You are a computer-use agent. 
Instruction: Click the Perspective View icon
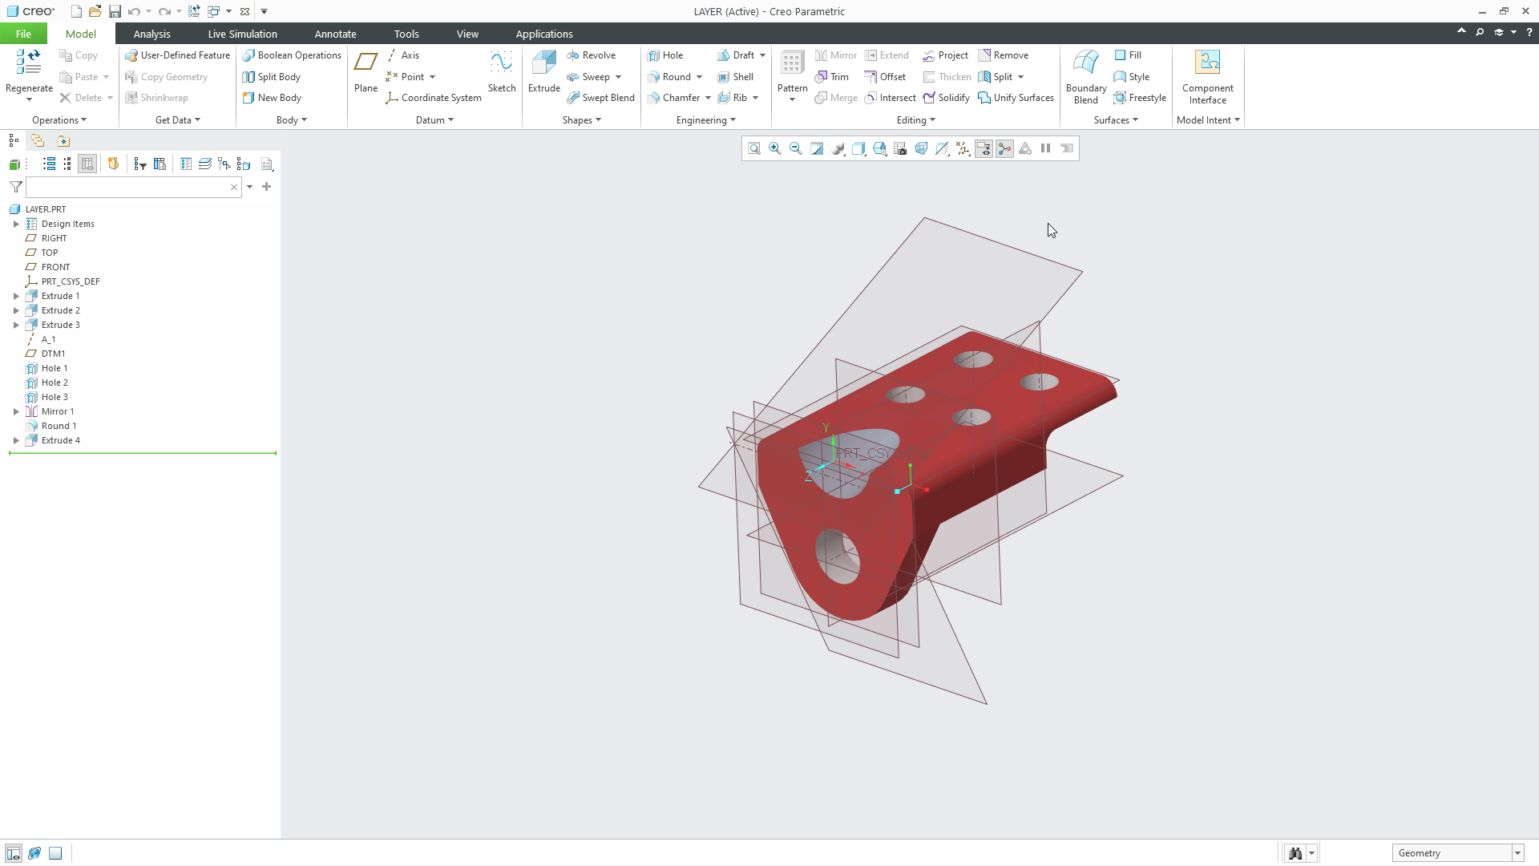click(921, 148)
